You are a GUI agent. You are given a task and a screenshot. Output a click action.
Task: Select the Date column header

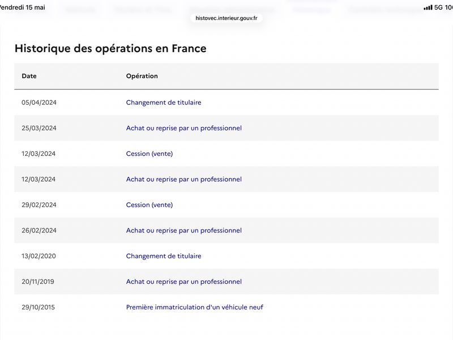coord(29,76)
